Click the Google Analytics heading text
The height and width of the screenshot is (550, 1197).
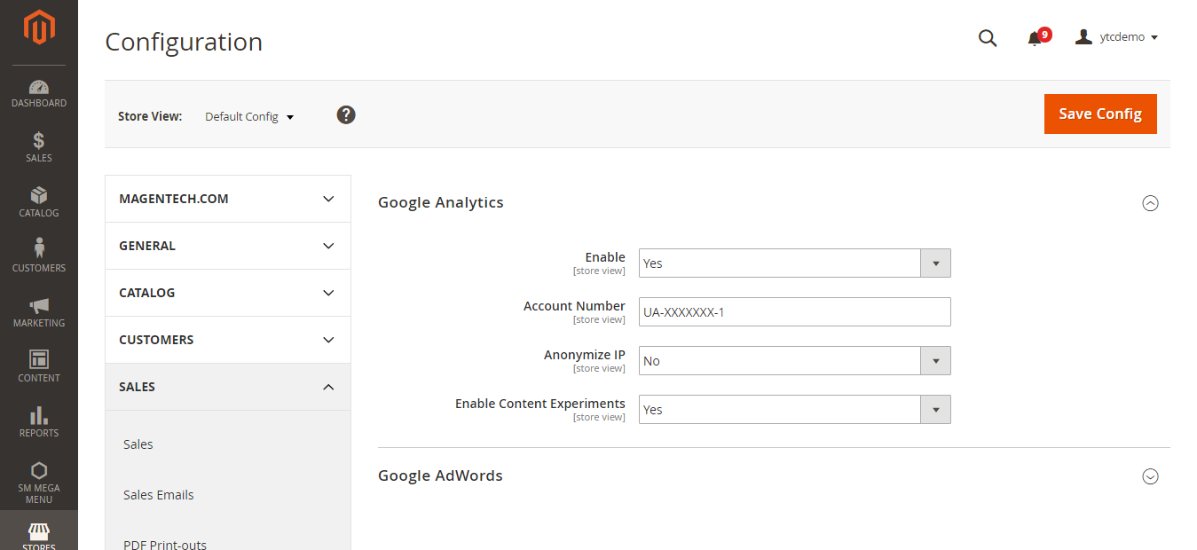click(441, 202)
